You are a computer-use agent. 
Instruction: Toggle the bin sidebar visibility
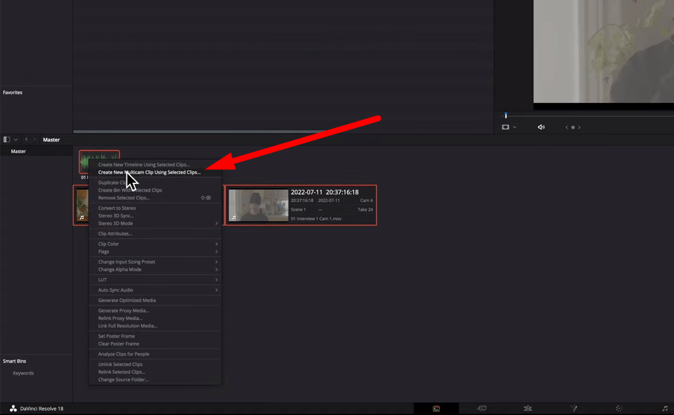(6, 139)
